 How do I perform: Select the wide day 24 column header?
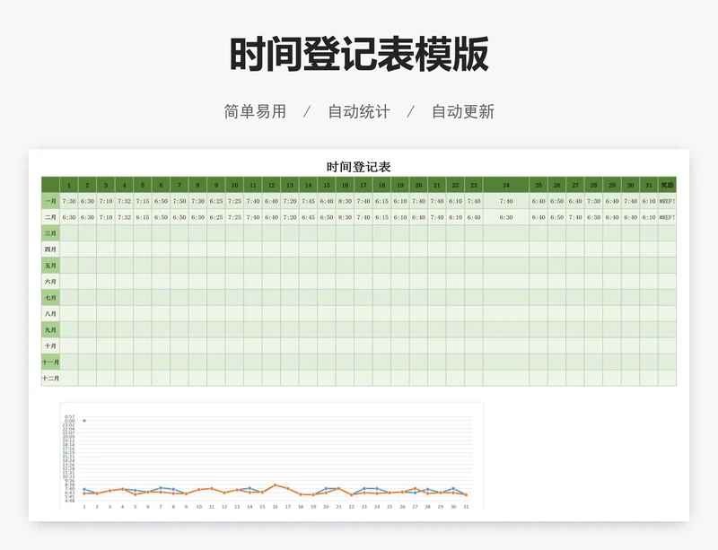pos(506,185)
